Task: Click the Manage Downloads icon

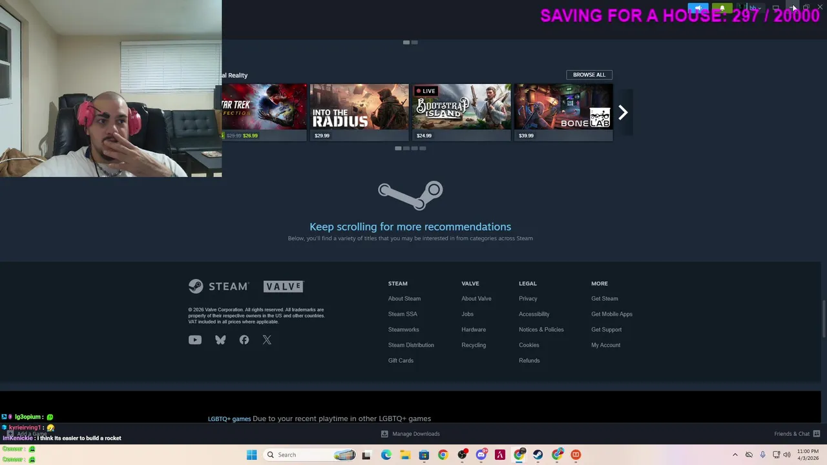Action: tap(384, 434)
